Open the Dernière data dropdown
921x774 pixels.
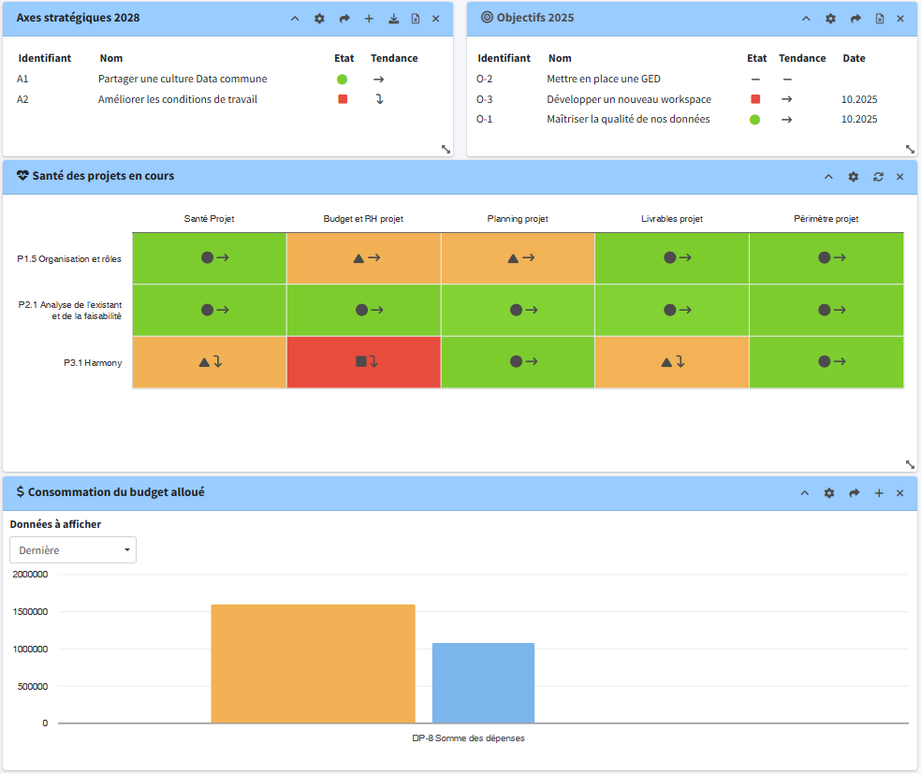(73, 550)
